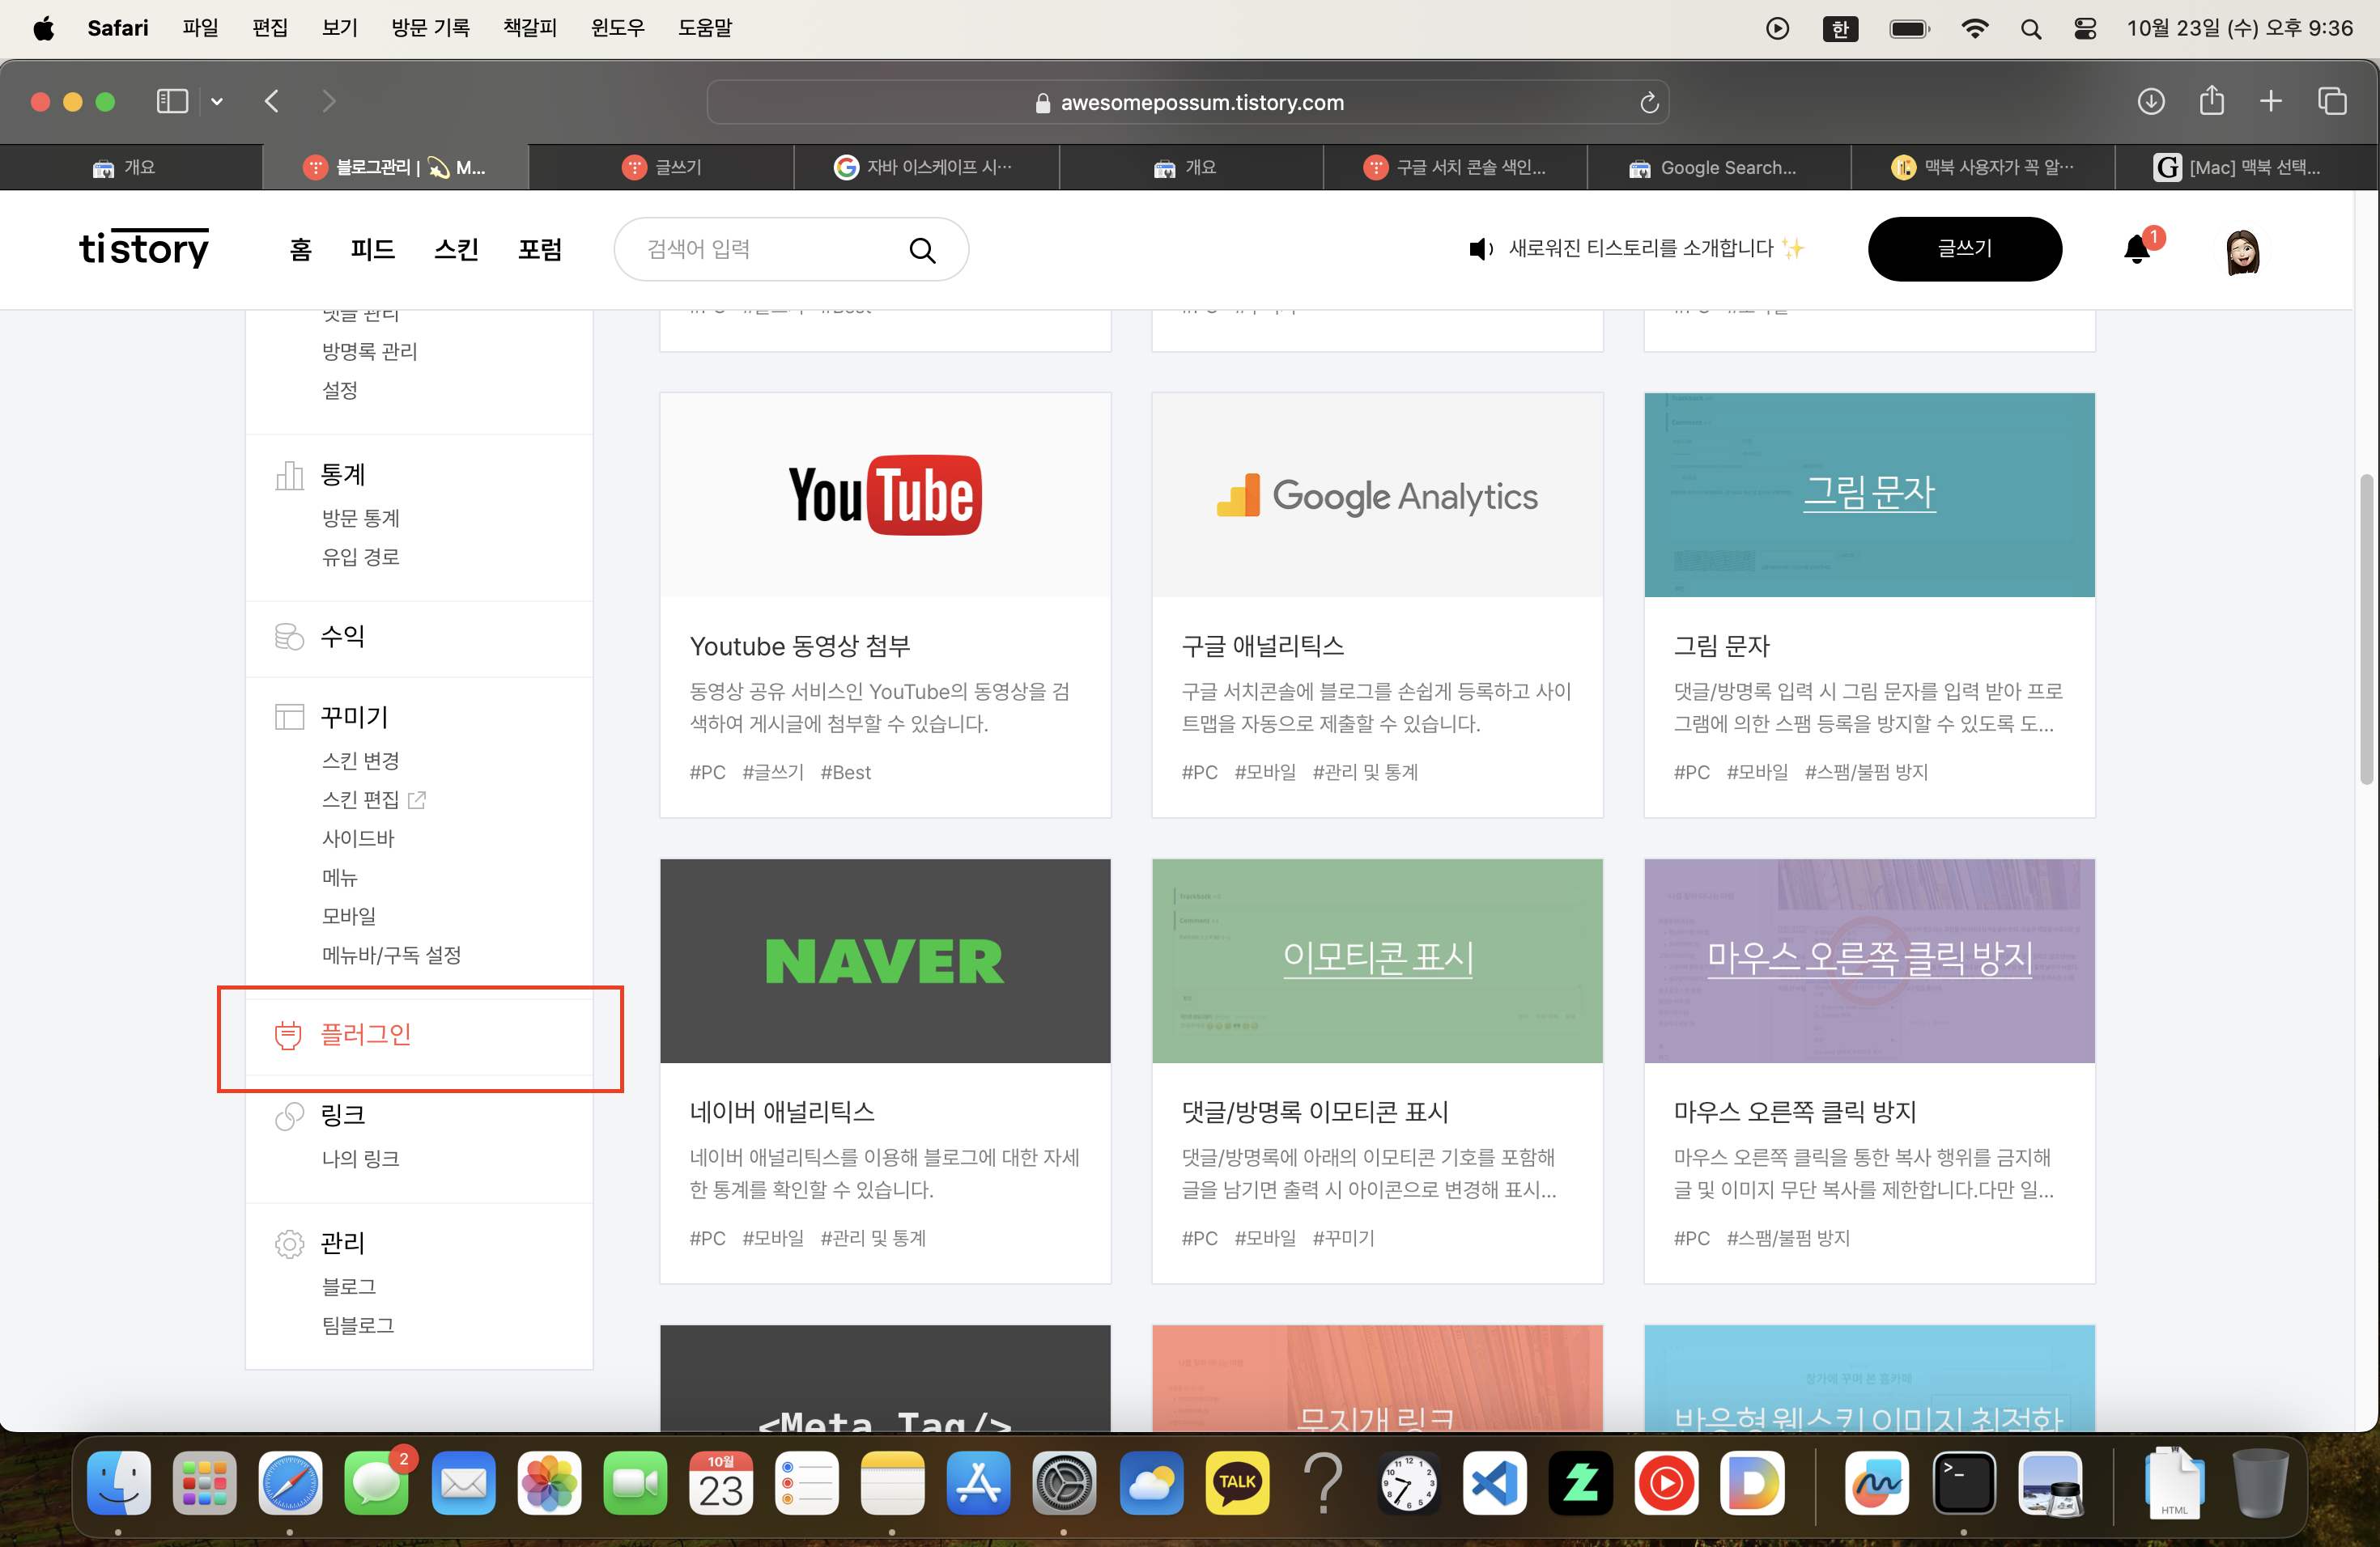Open System Settings in the Dock

click(1064, 1483)
